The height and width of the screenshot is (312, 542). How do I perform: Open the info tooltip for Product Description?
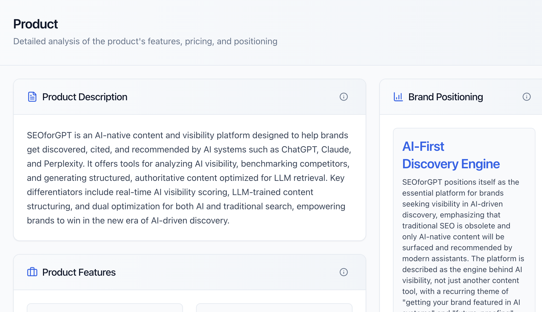(344, 97)
